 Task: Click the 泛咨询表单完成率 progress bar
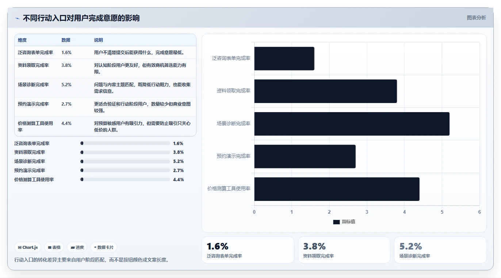[125, 144]
